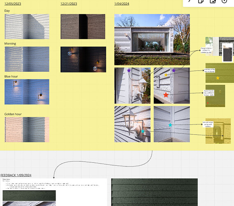This screenshot has width=234, height=206.
Task: Expand the toolbar chevron arrow
Action: pos(189,1)
